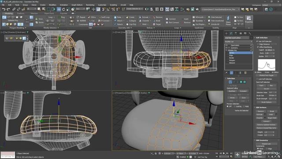
Task: Click Hide Selected in ribbon
Action: [x=215, y=17]
